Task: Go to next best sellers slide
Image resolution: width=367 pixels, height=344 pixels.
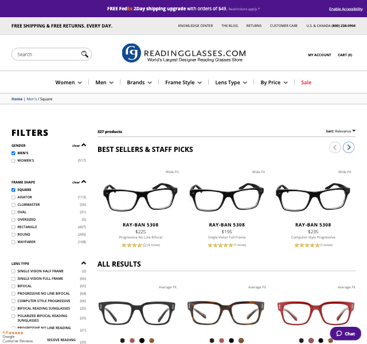Action: (x=349, y=147)
